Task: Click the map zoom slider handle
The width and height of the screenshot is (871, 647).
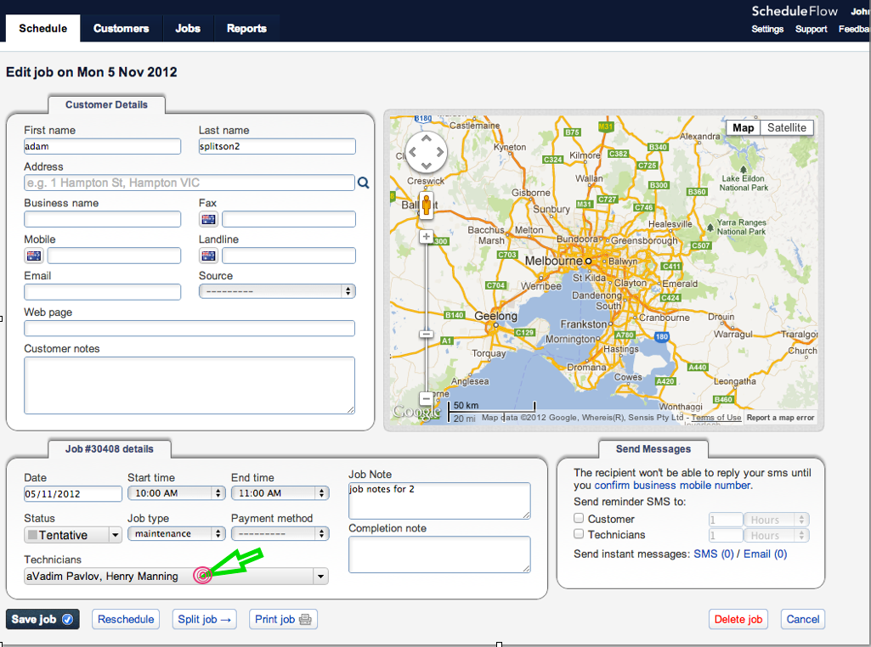Action: pyautogui.click(x=426, y=334)
